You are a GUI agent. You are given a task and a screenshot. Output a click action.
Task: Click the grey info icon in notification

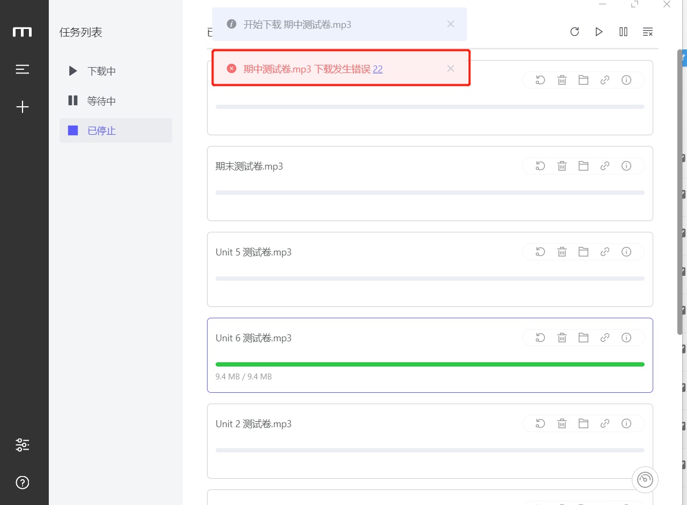(x=232, y=24)
